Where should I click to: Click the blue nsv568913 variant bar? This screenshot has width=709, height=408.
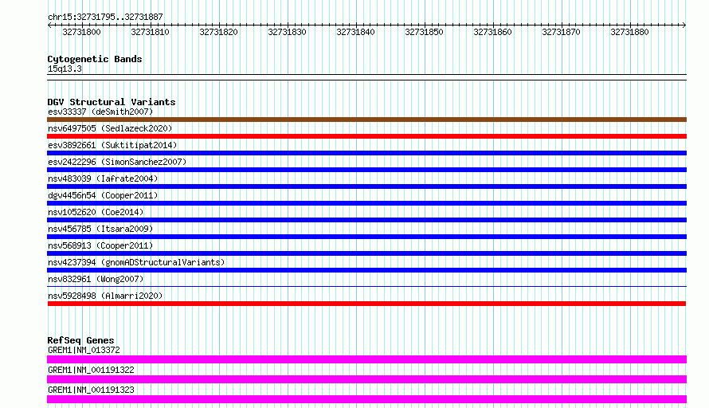click(366, 253)
